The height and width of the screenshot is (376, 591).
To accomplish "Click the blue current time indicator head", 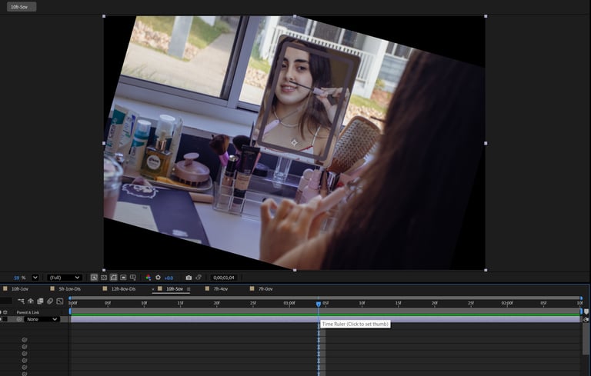I will 319,304.
